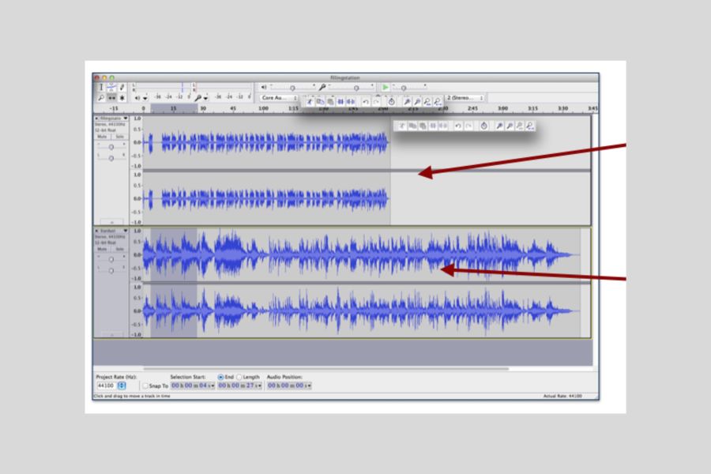Image resolution: width=711 pixels, height=474 pixels.
Task: Select the Envelope tool
Action: point(111,87)
